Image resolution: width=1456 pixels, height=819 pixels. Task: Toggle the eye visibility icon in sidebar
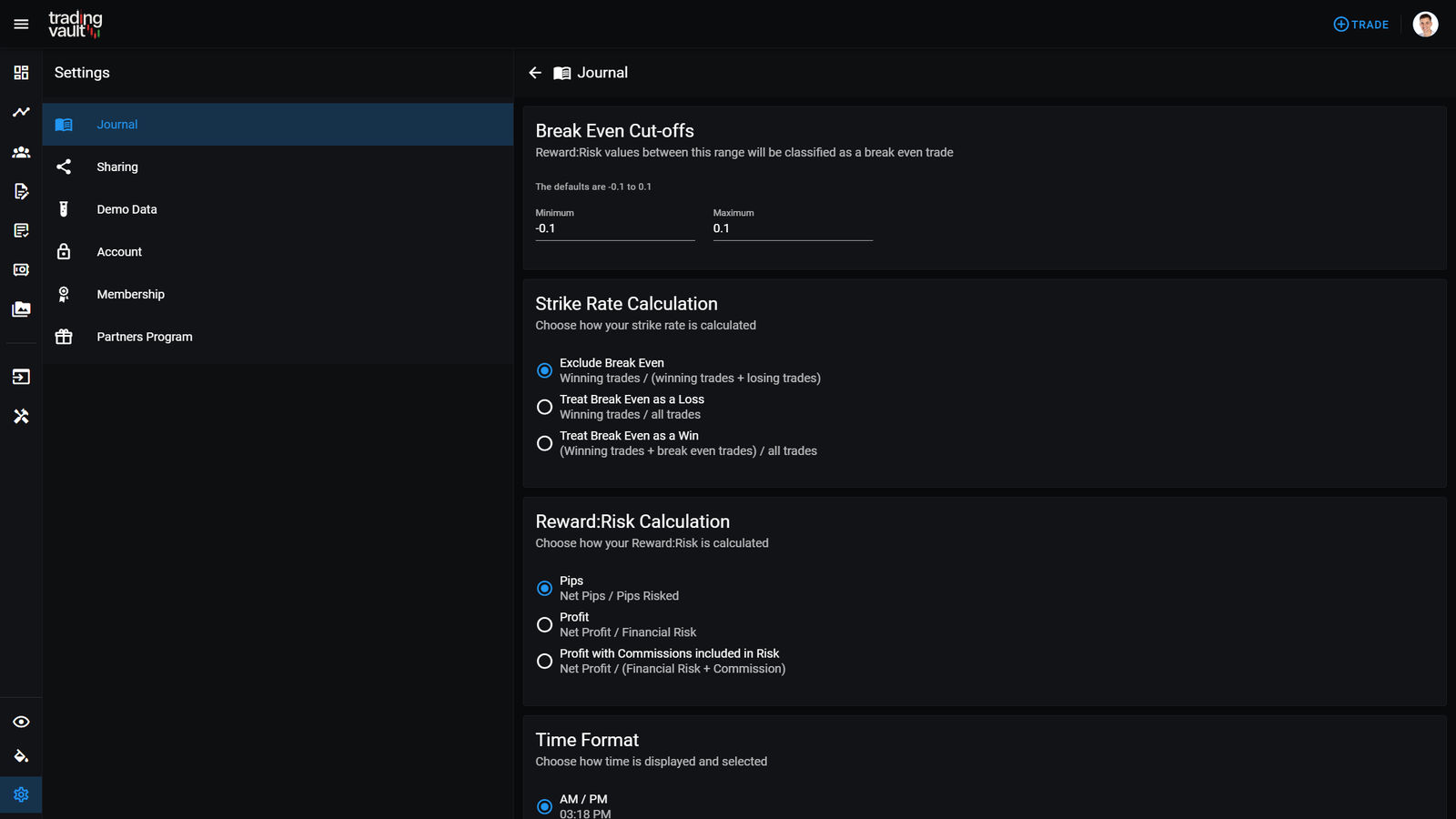[x=21, y=722]
